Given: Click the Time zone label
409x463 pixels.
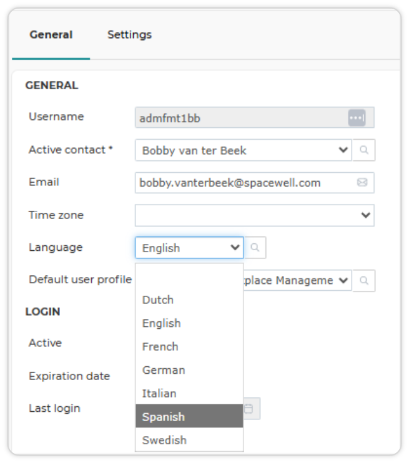Looking at the screenshot, I should [56, 215].
